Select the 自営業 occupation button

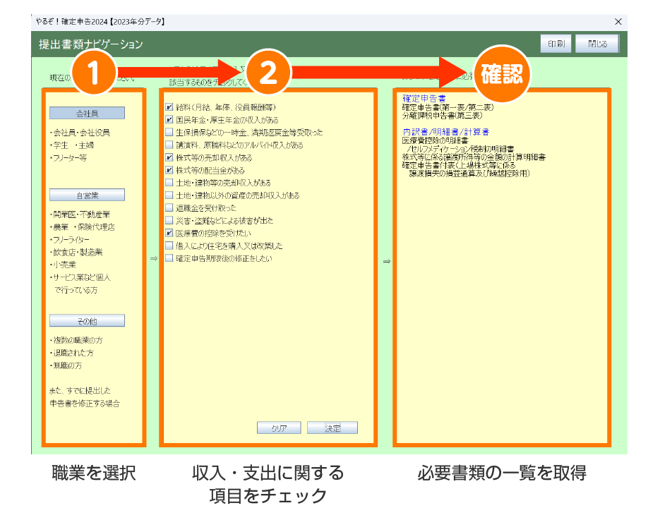(88, 195)
